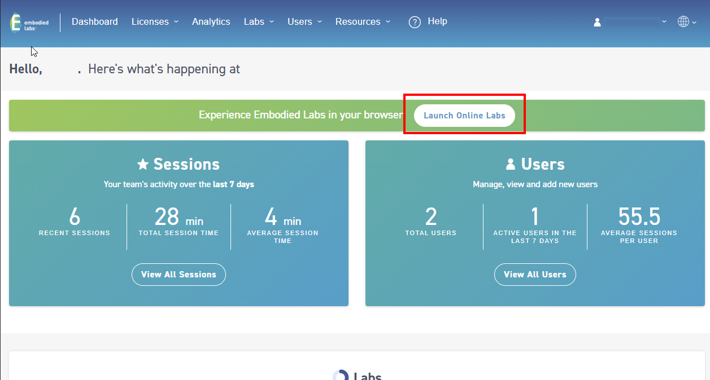Click the star icon beside Sessions
Viewport: 710px width, 380px height.
(143, 164)
